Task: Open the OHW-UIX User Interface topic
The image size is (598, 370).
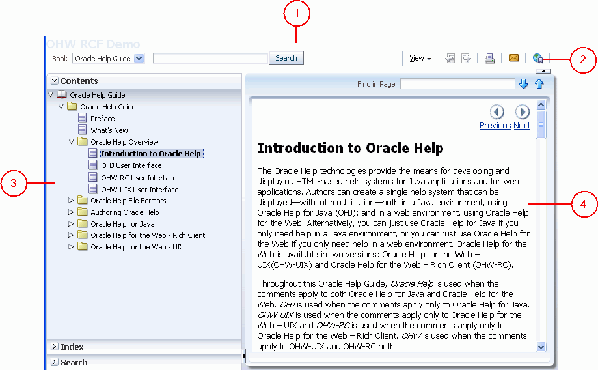Action: (140, 190)
